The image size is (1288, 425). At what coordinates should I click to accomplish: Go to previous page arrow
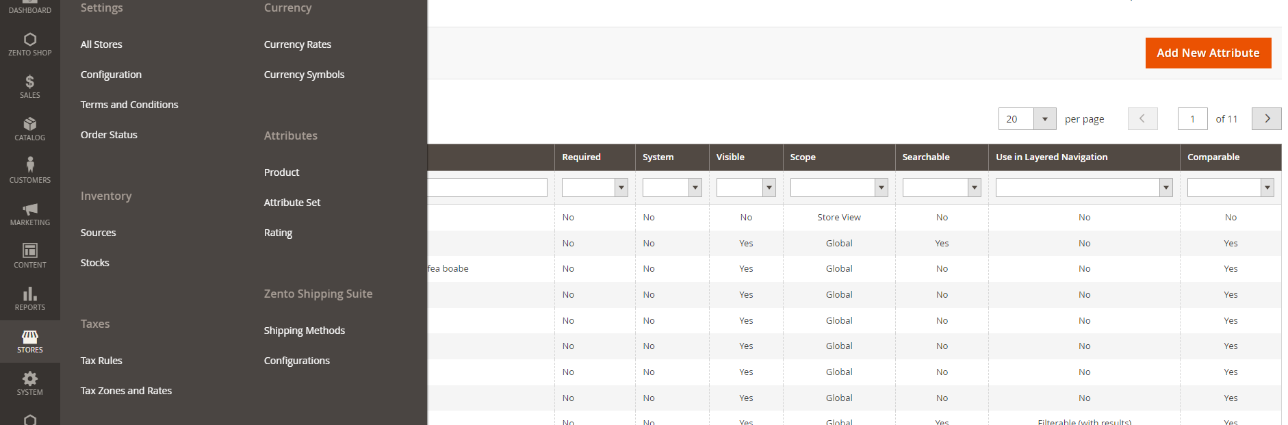click(1142, 118)
